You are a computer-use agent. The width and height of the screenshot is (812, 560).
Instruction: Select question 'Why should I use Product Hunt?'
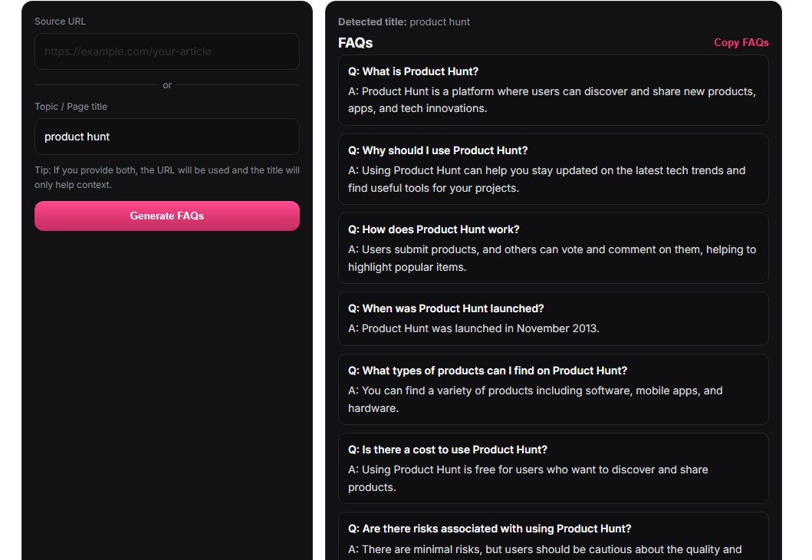point(438,150)
